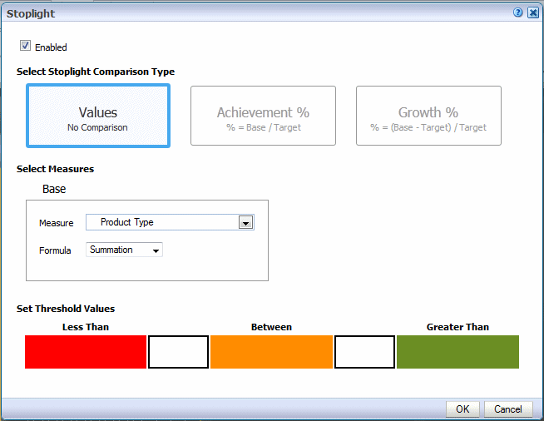Click the Enabled label text
This screenshot has height=421, width=544.
click(51, 47)
